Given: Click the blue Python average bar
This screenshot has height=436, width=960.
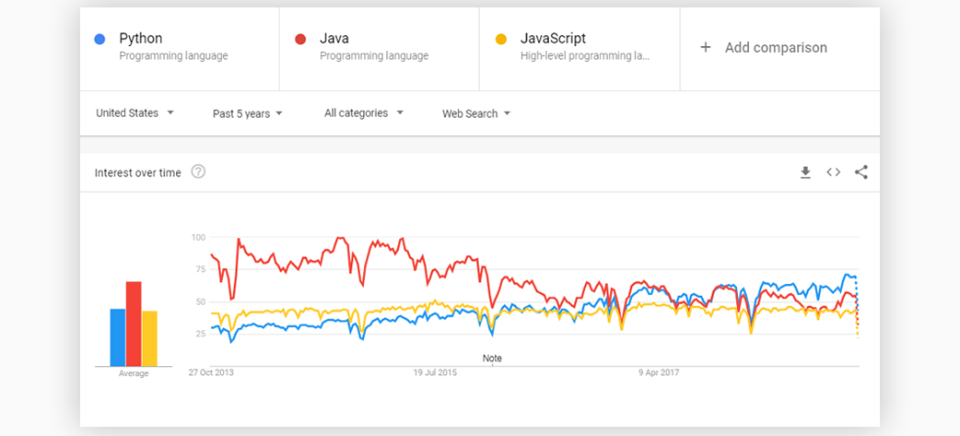Looking at the screenshot, I should pyautogui.click(x=118, y=337).
